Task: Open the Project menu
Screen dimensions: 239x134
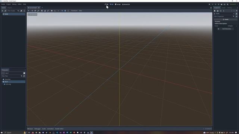Action: tap(9, 4)
